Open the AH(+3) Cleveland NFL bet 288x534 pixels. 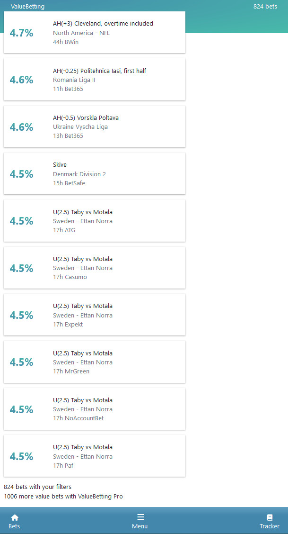click(95, 32)
